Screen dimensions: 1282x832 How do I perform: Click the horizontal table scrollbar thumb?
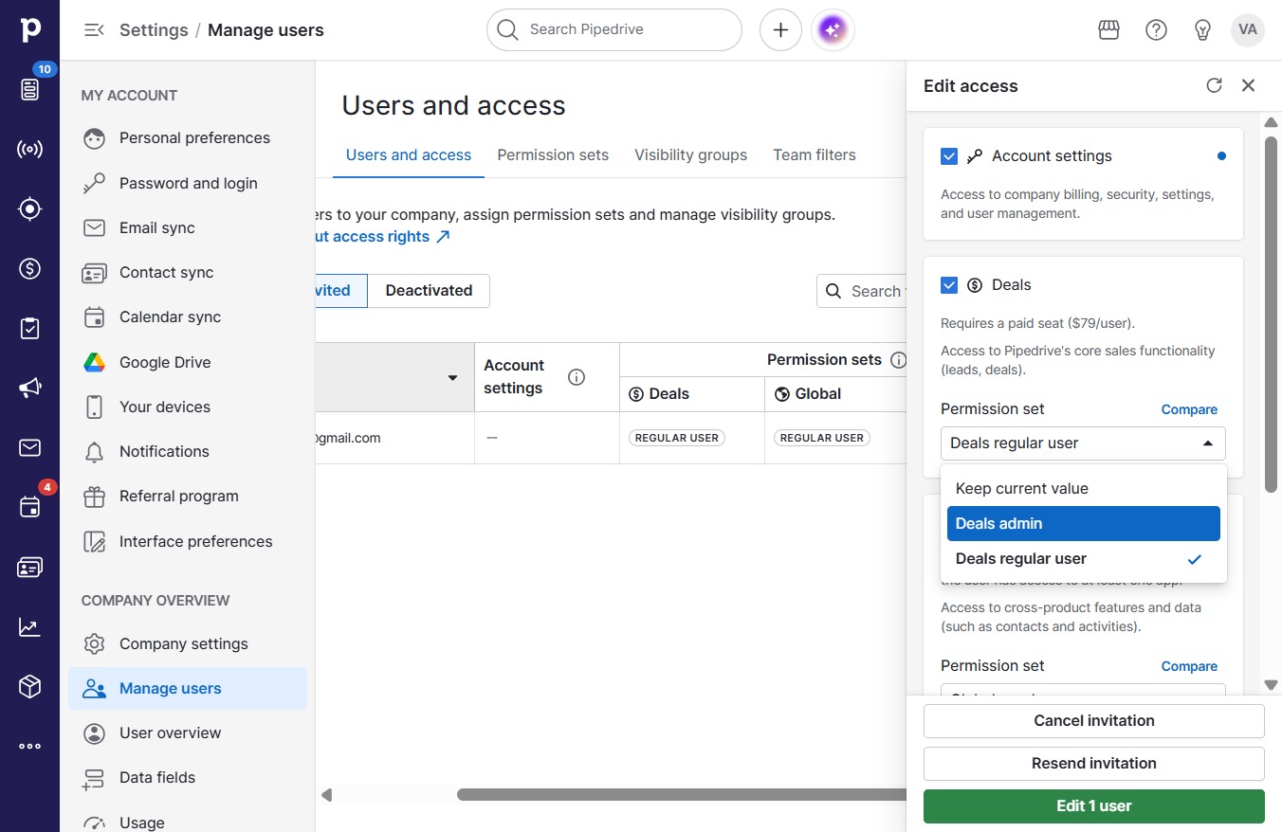[681, 795]
